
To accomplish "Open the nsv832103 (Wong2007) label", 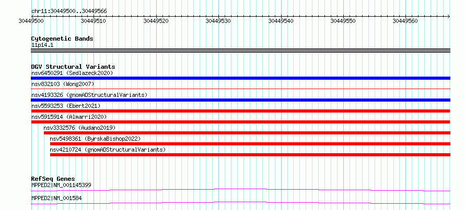I will [x=63, y=84].
